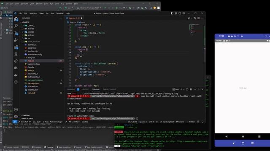Open the VS Code Terminal menu
Viewport: 270px width, 151px height.
click(x=60, y=13)
